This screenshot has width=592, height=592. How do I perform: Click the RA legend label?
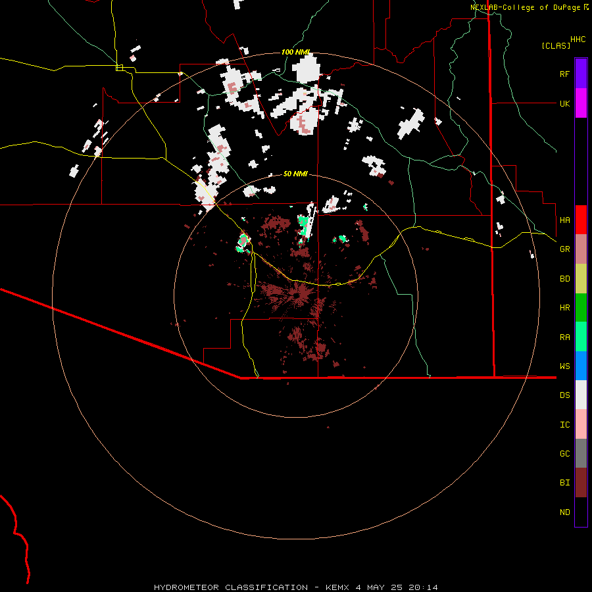tap(564, 337)
